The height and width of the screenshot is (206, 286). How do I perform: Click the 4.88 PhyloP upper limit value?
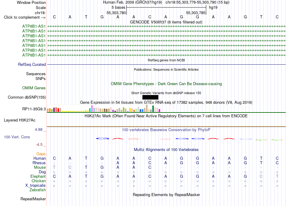[x=39, y=130]
